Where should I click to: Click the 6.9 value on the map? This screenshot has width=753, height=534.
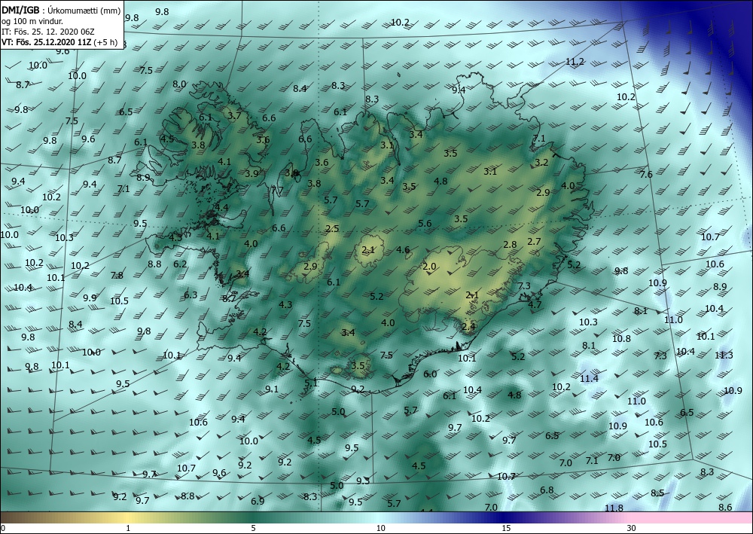[258, 502]
